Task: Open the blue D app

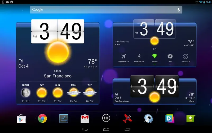Action: 170,118
